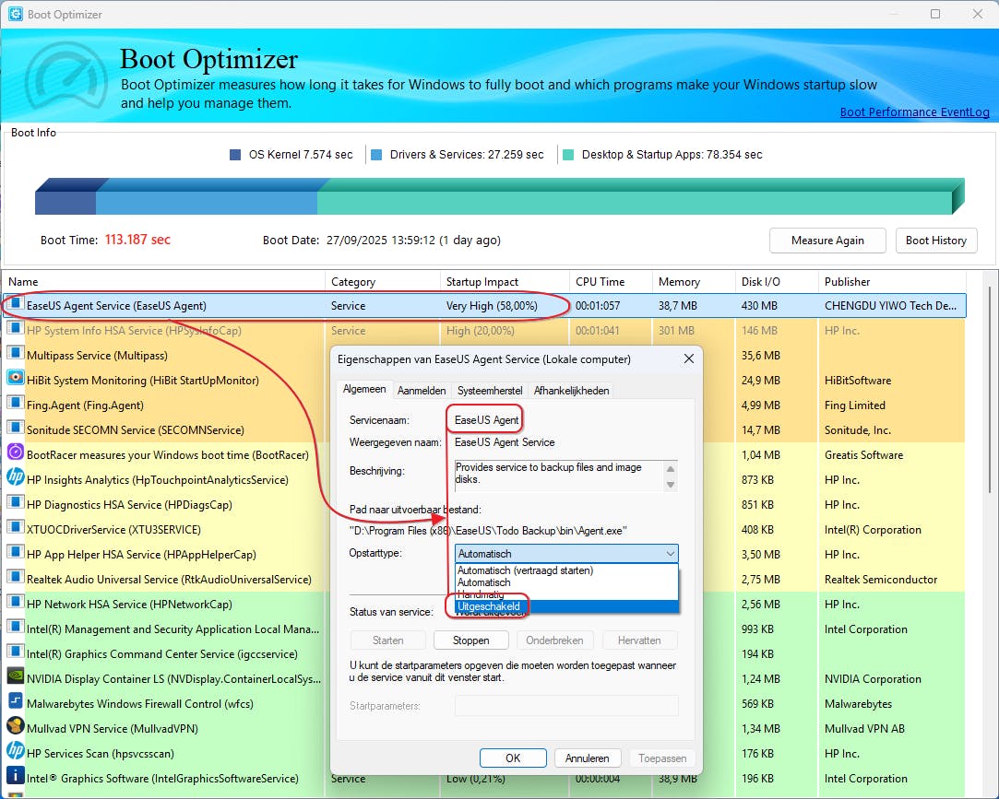Click the HP Network HSA Service icon
999x799 pixels.
pyautogui.click(x=16, y=603)
